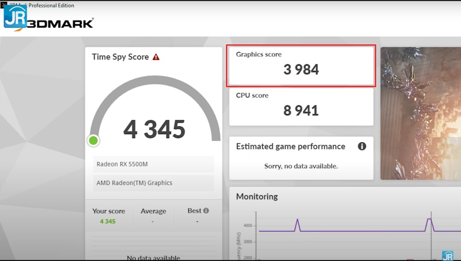The image size is (461, 261).
Task: Click the Monitoring section heading
Action: coord(257,196)
